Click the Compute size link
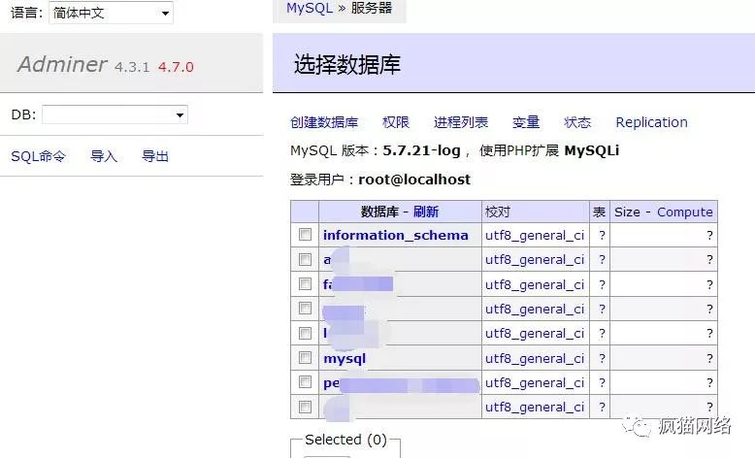This screenshot has height=458, width=755. 685,212
